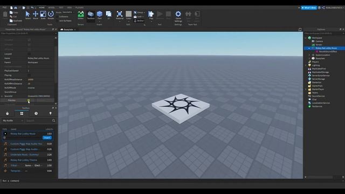The image size is (345, 194).
Task: Click the Preview play button in Properties
Action: click(29, 100)
